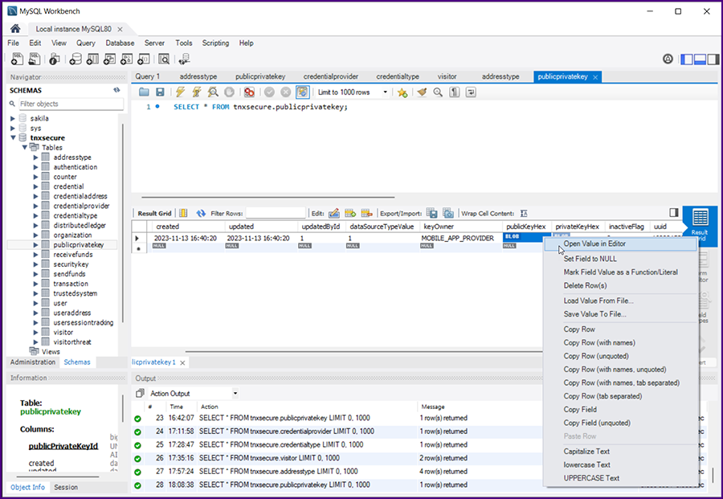Refresh schemas list icon in Navigator
Viewport: 723px width, 499px height.
pyautogui.click(x=116, y=90)
